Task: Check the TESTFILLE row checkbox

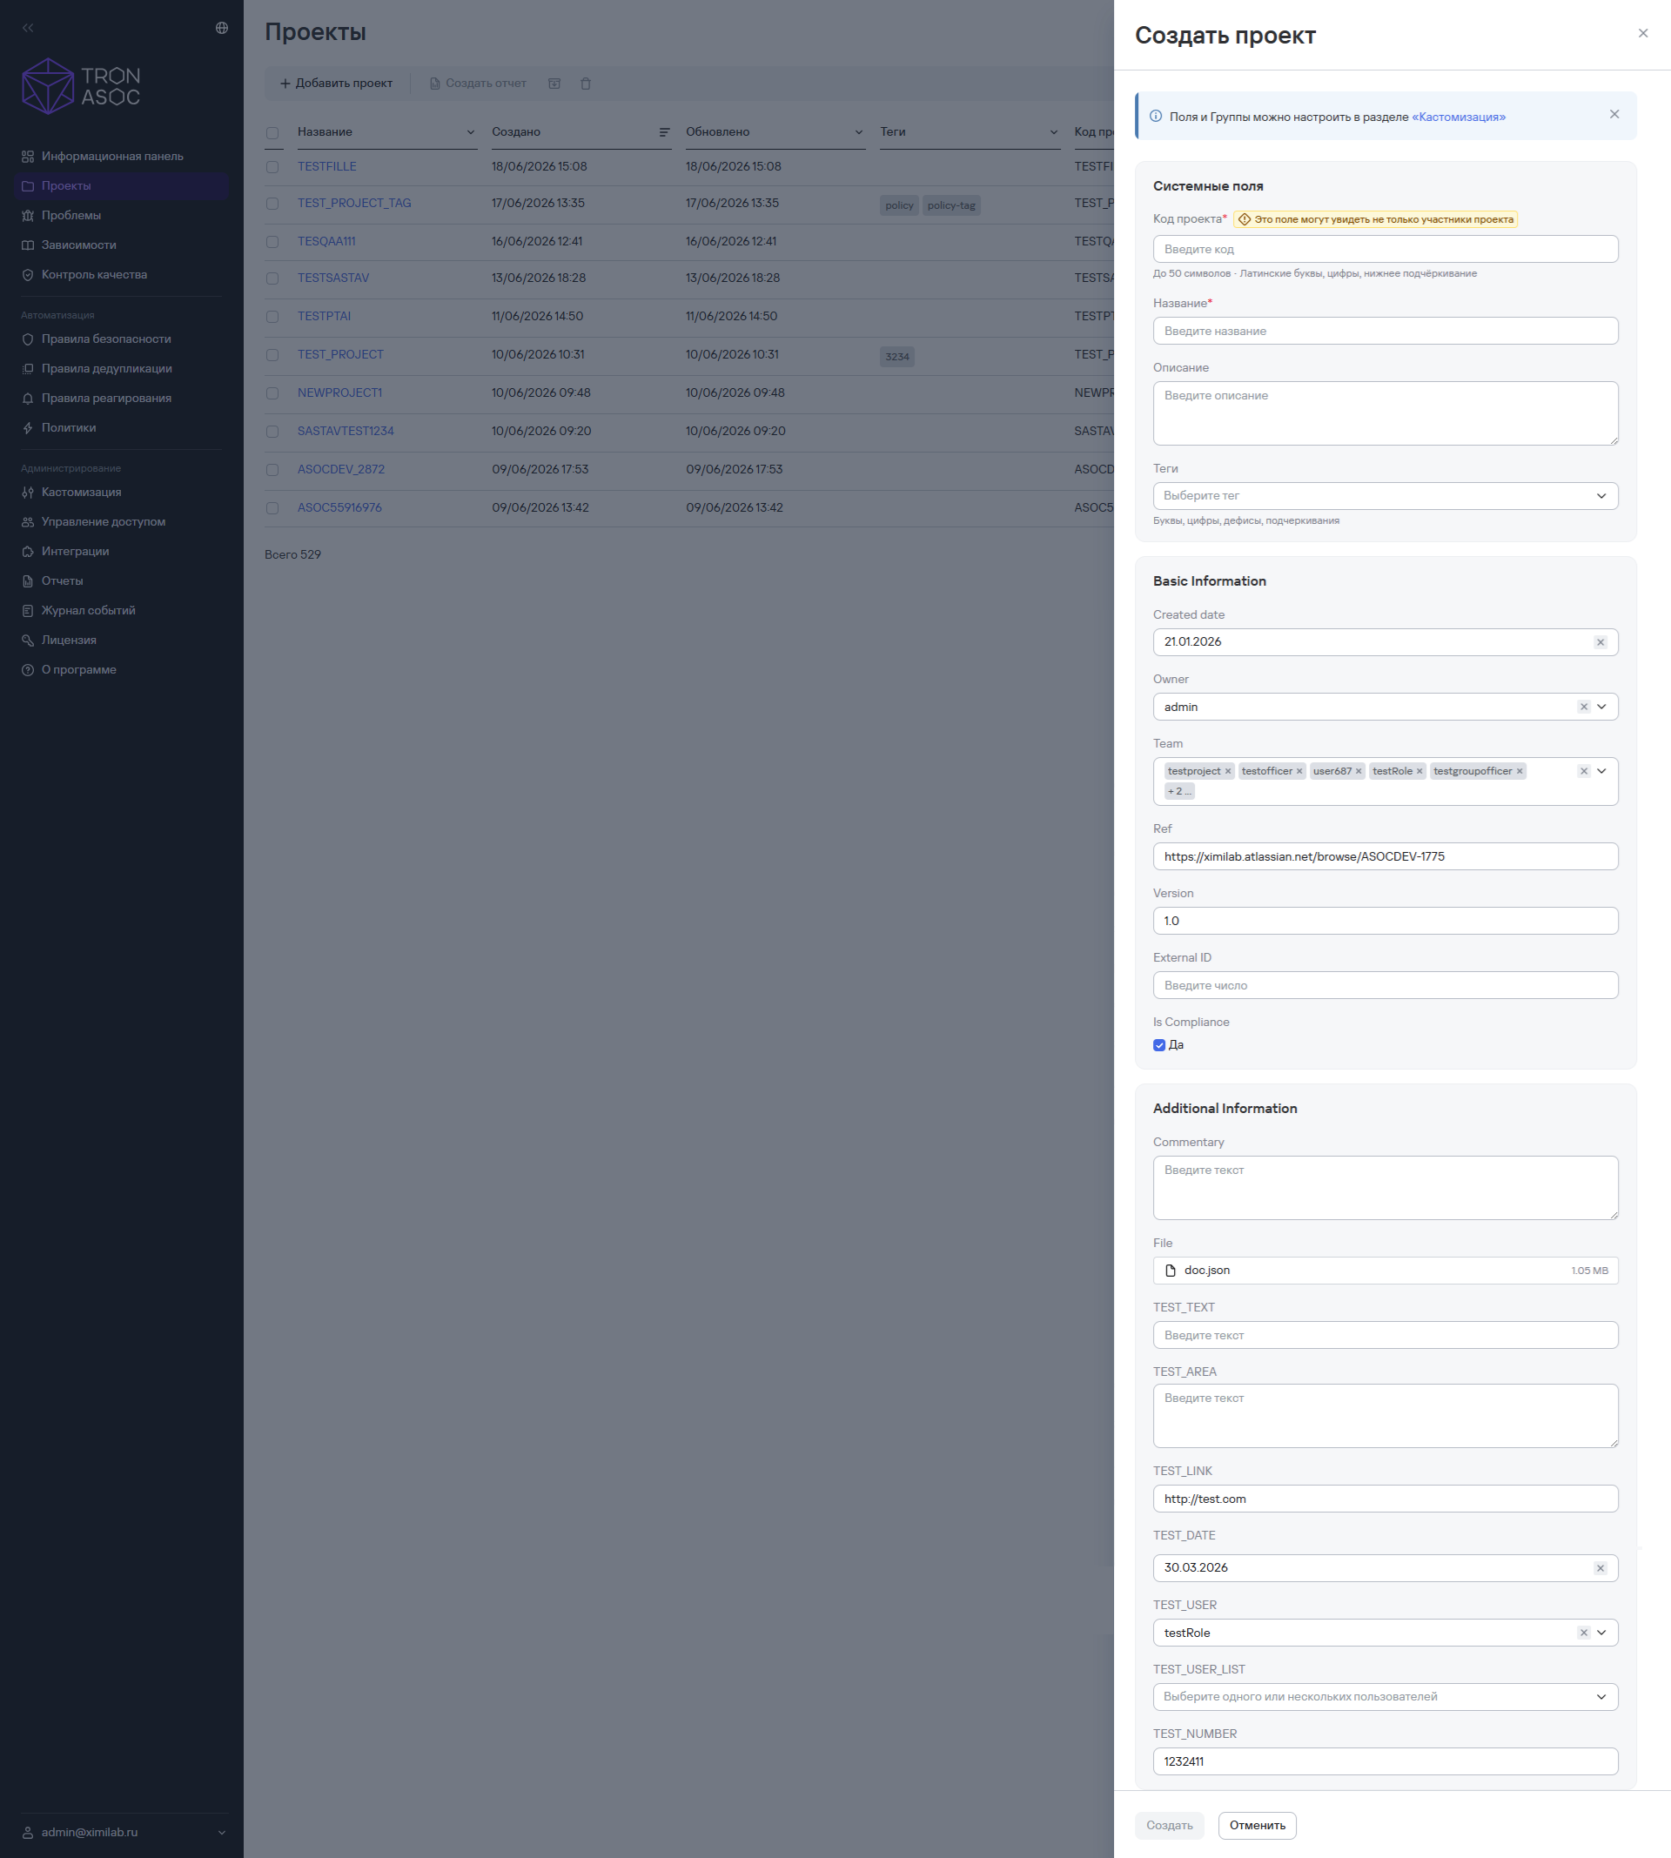Action: [x=272, y=167]
